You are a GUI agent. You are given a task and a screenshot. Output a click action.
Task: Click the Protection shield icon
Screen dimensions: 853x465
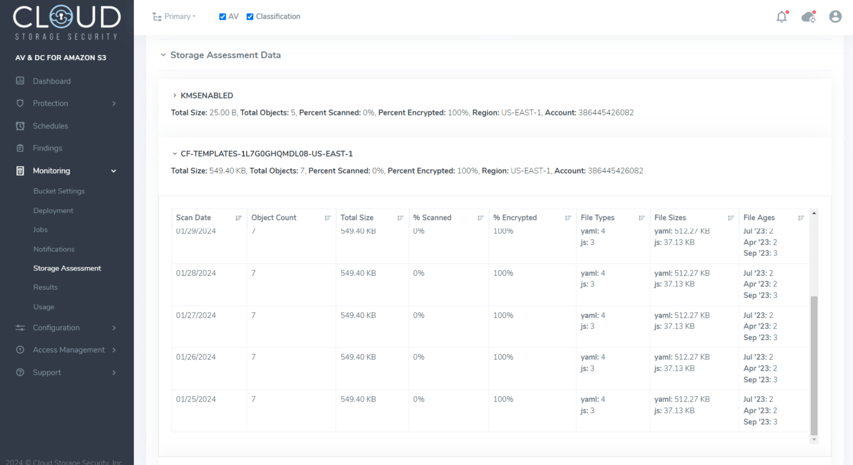pyautogui.click(x=20, y=103)
